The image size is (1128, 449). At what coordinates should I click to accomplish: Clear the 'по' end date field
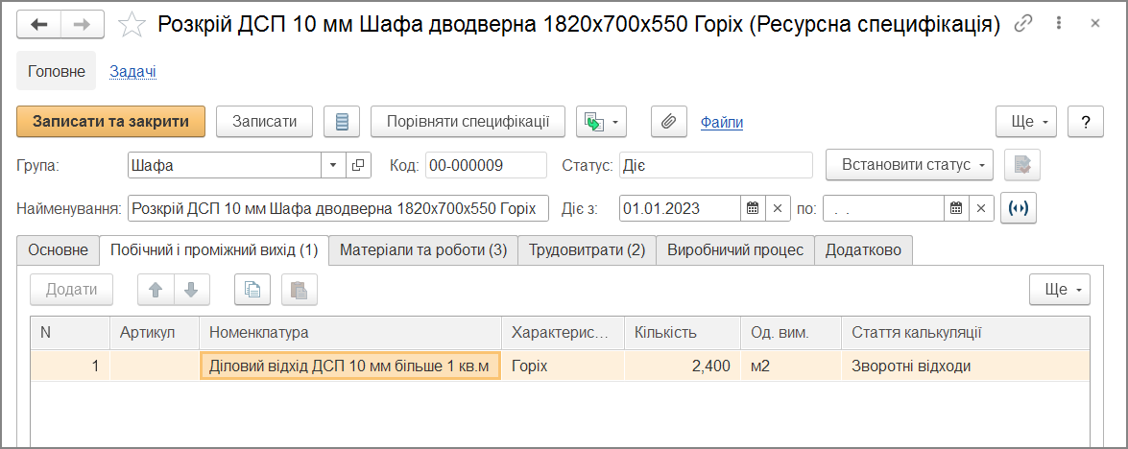pyautogui.click(x=980, y=208)
